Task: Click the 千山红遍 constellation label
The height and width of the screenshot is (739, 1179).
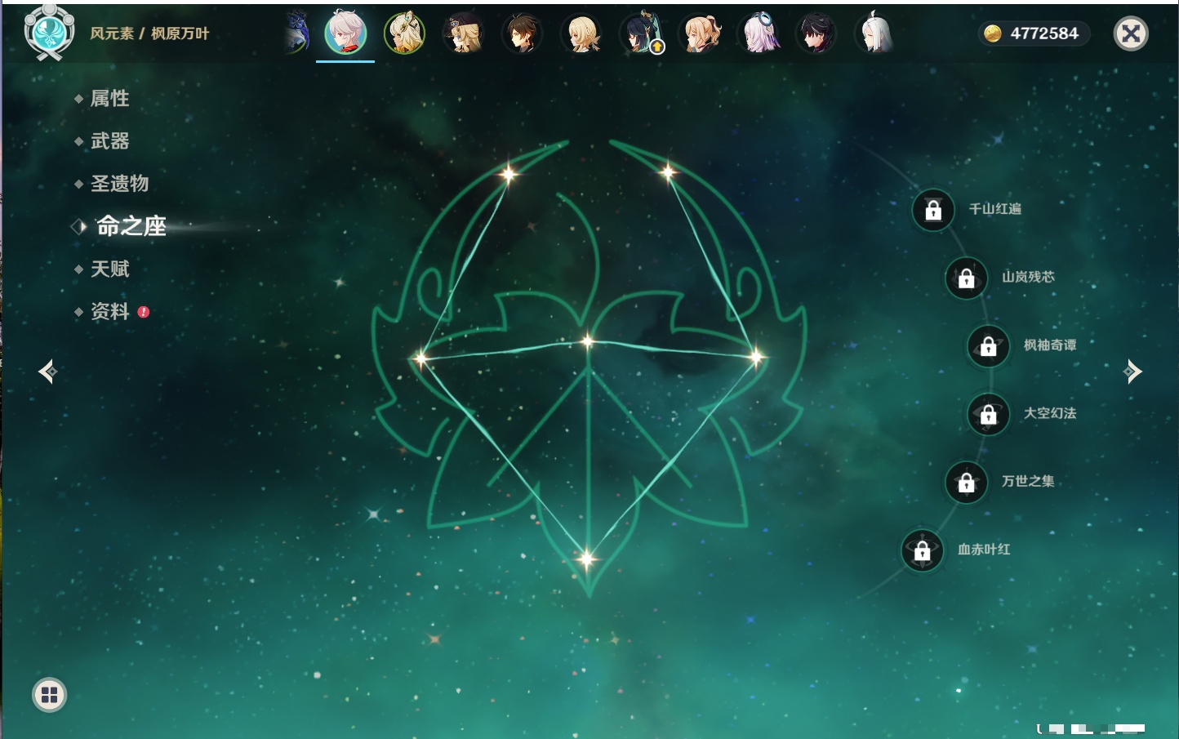Action: [x=995, y=209]
